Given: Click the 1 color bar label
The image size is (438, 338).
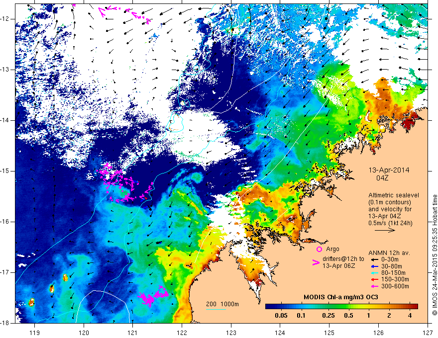Looking at the screenshot, I should click(x=369, y=316).
